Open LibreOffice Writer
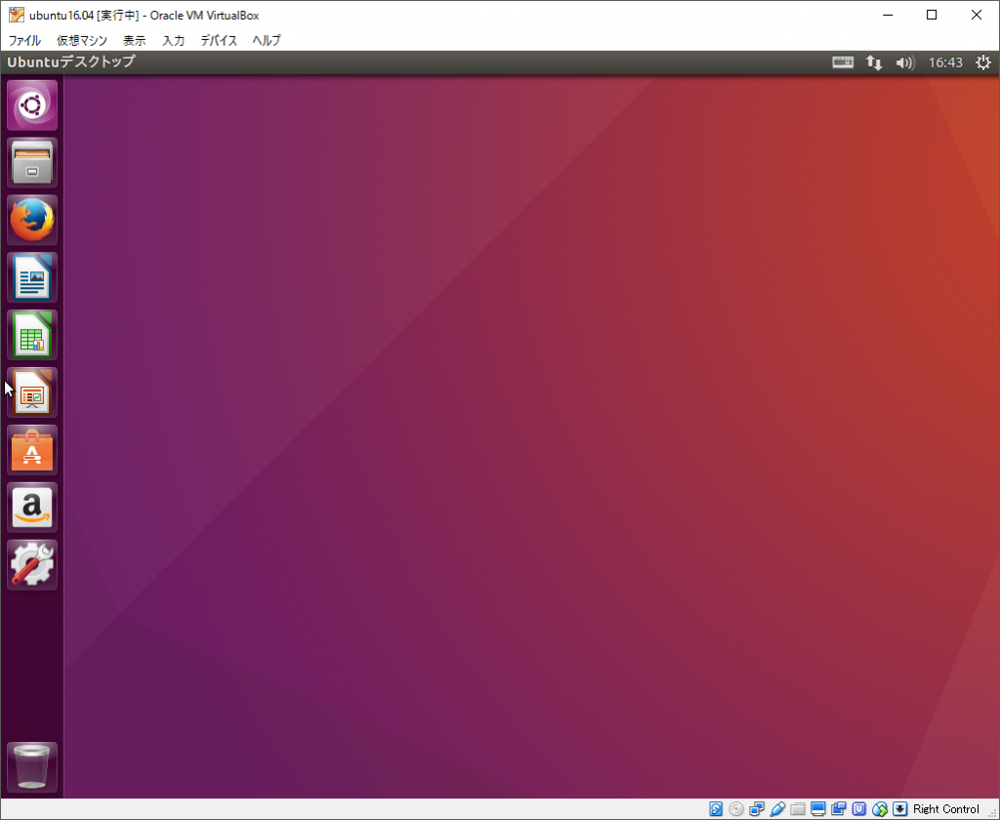 coord(31,277)
